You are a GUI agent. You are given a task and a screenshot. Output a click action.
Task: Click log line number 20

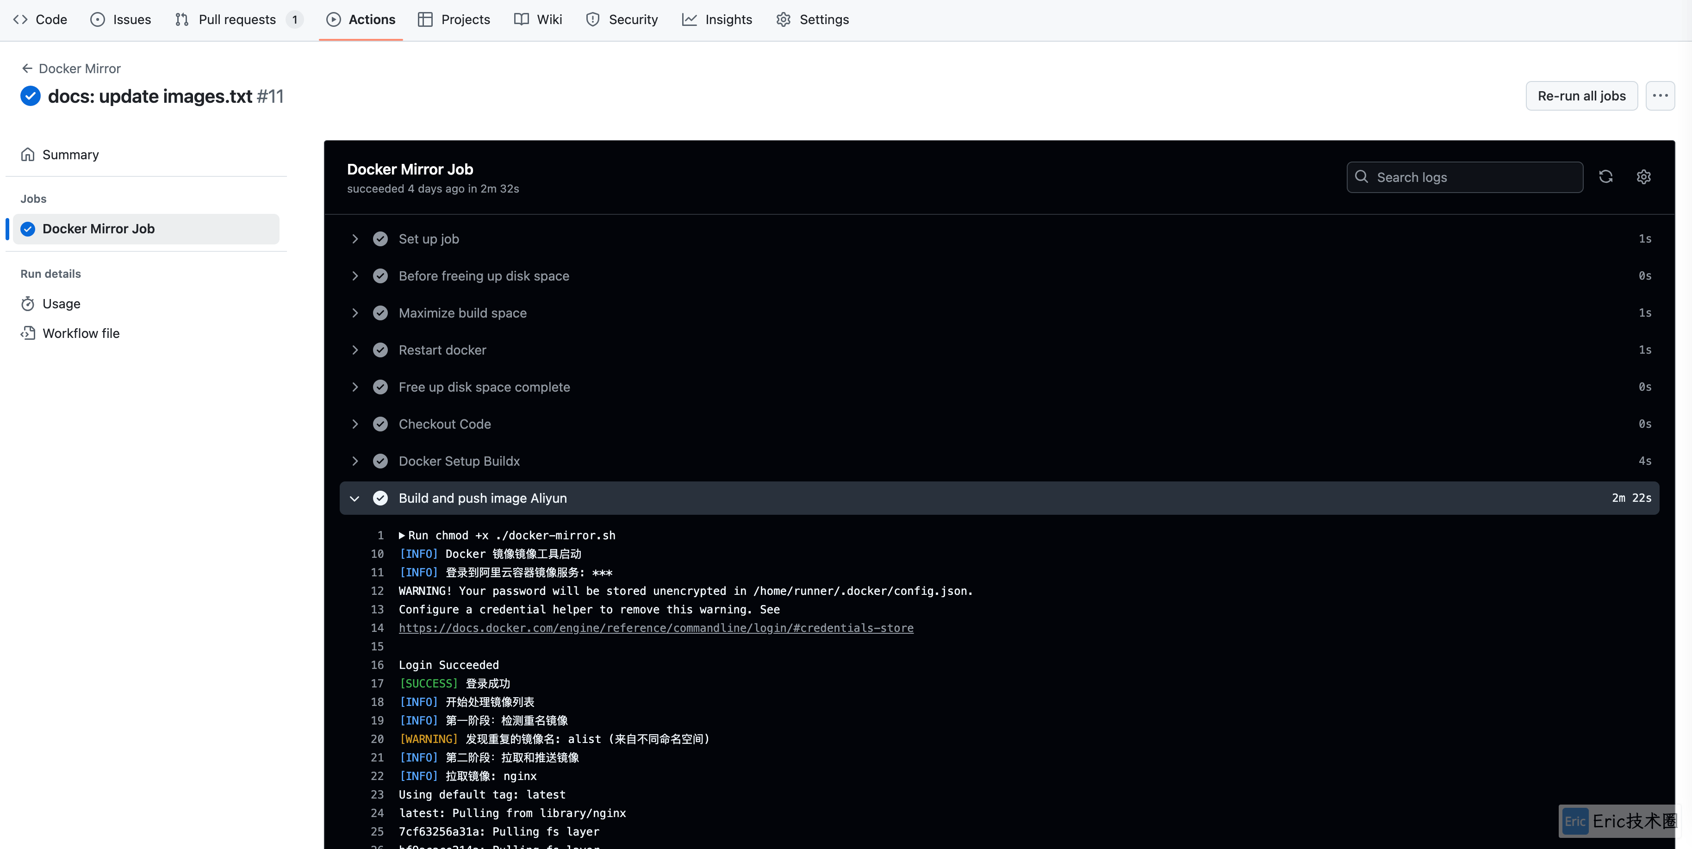(377, 739)
